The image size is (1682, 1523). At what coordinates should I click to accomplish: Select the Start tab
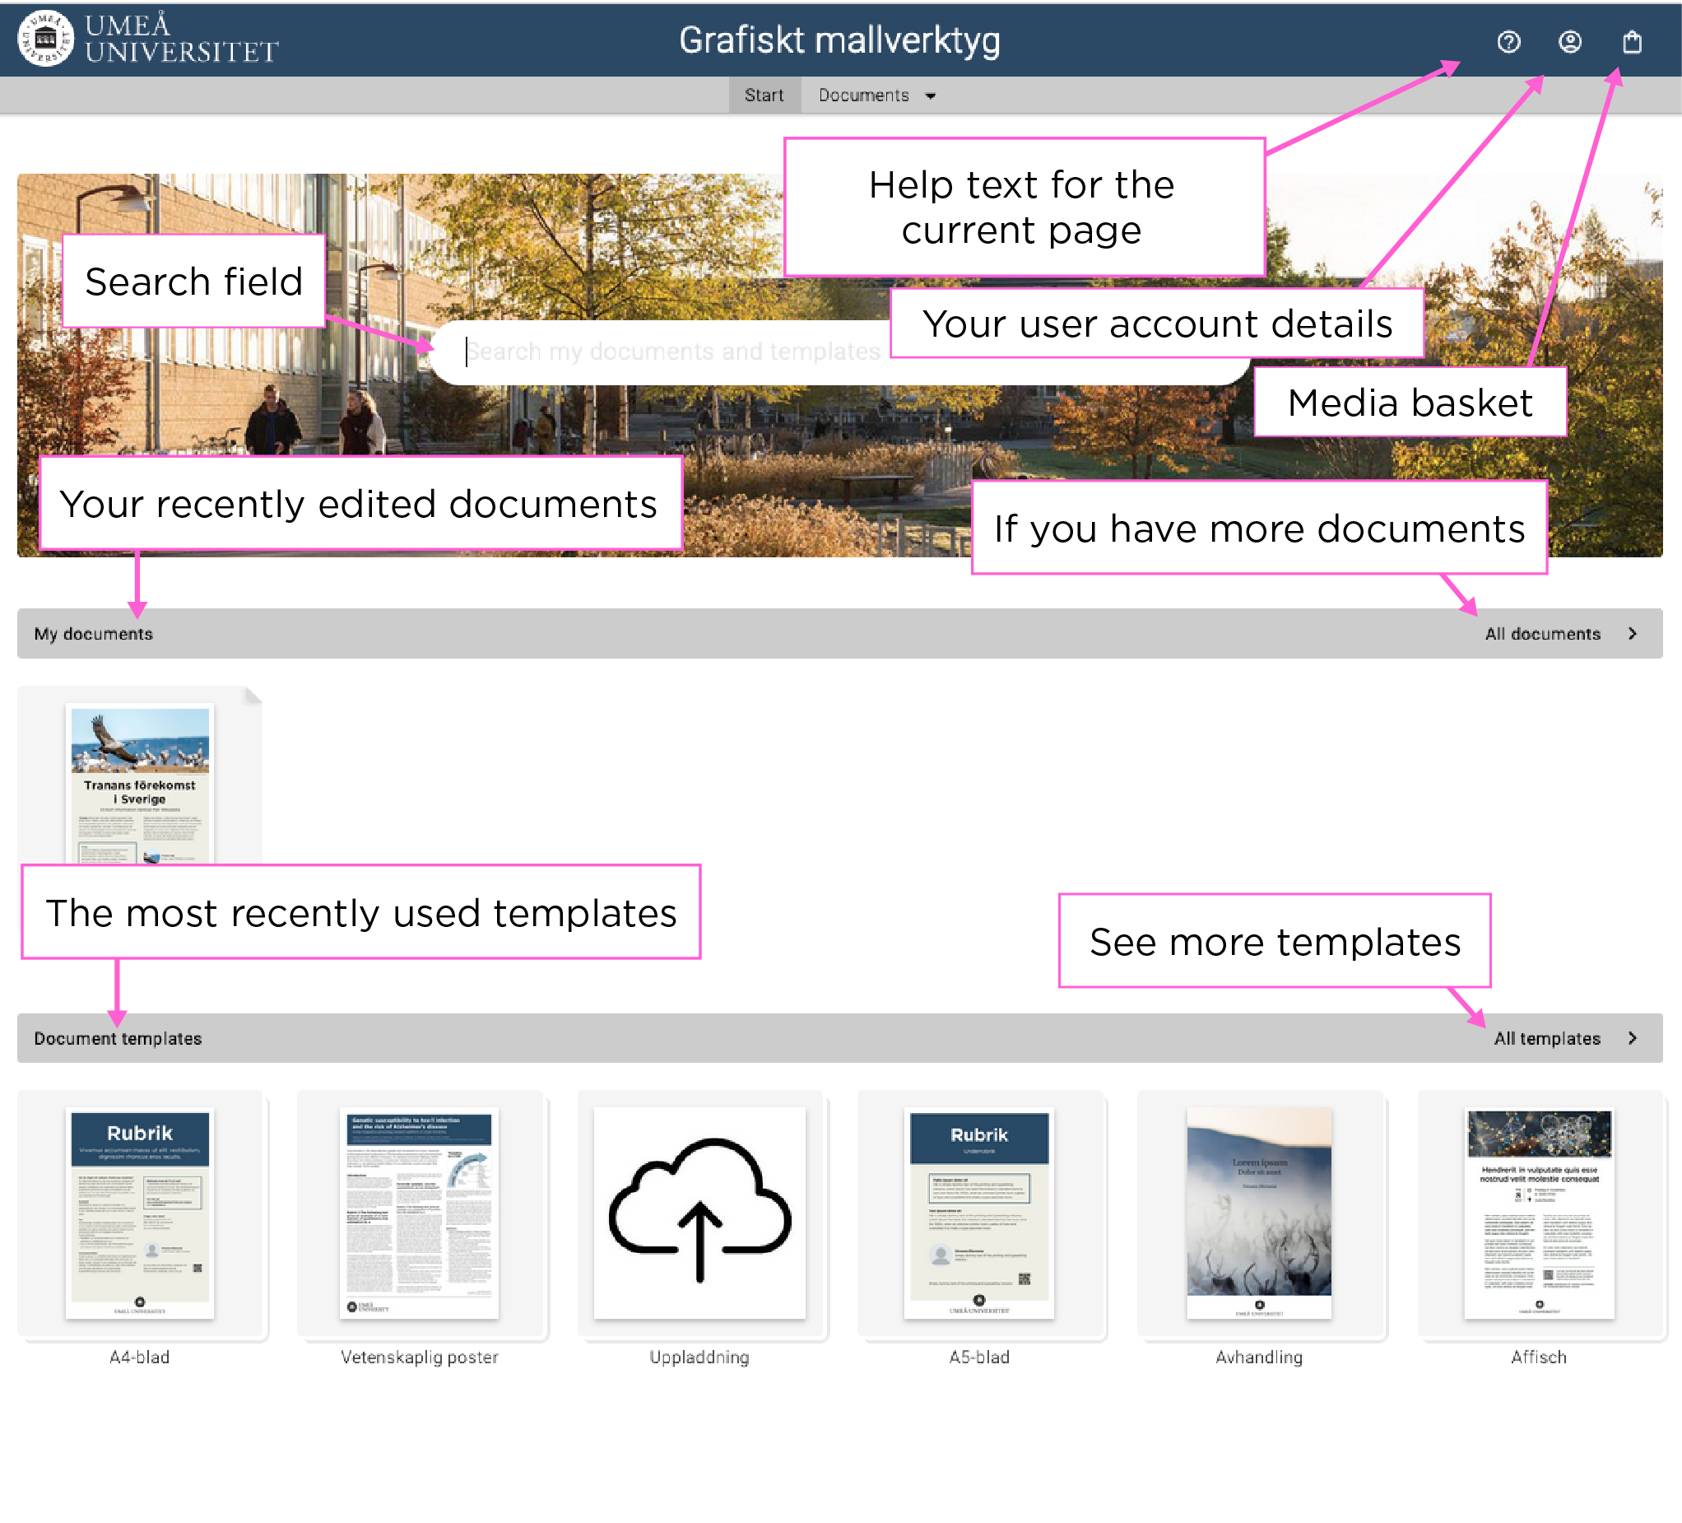(764, 95)
